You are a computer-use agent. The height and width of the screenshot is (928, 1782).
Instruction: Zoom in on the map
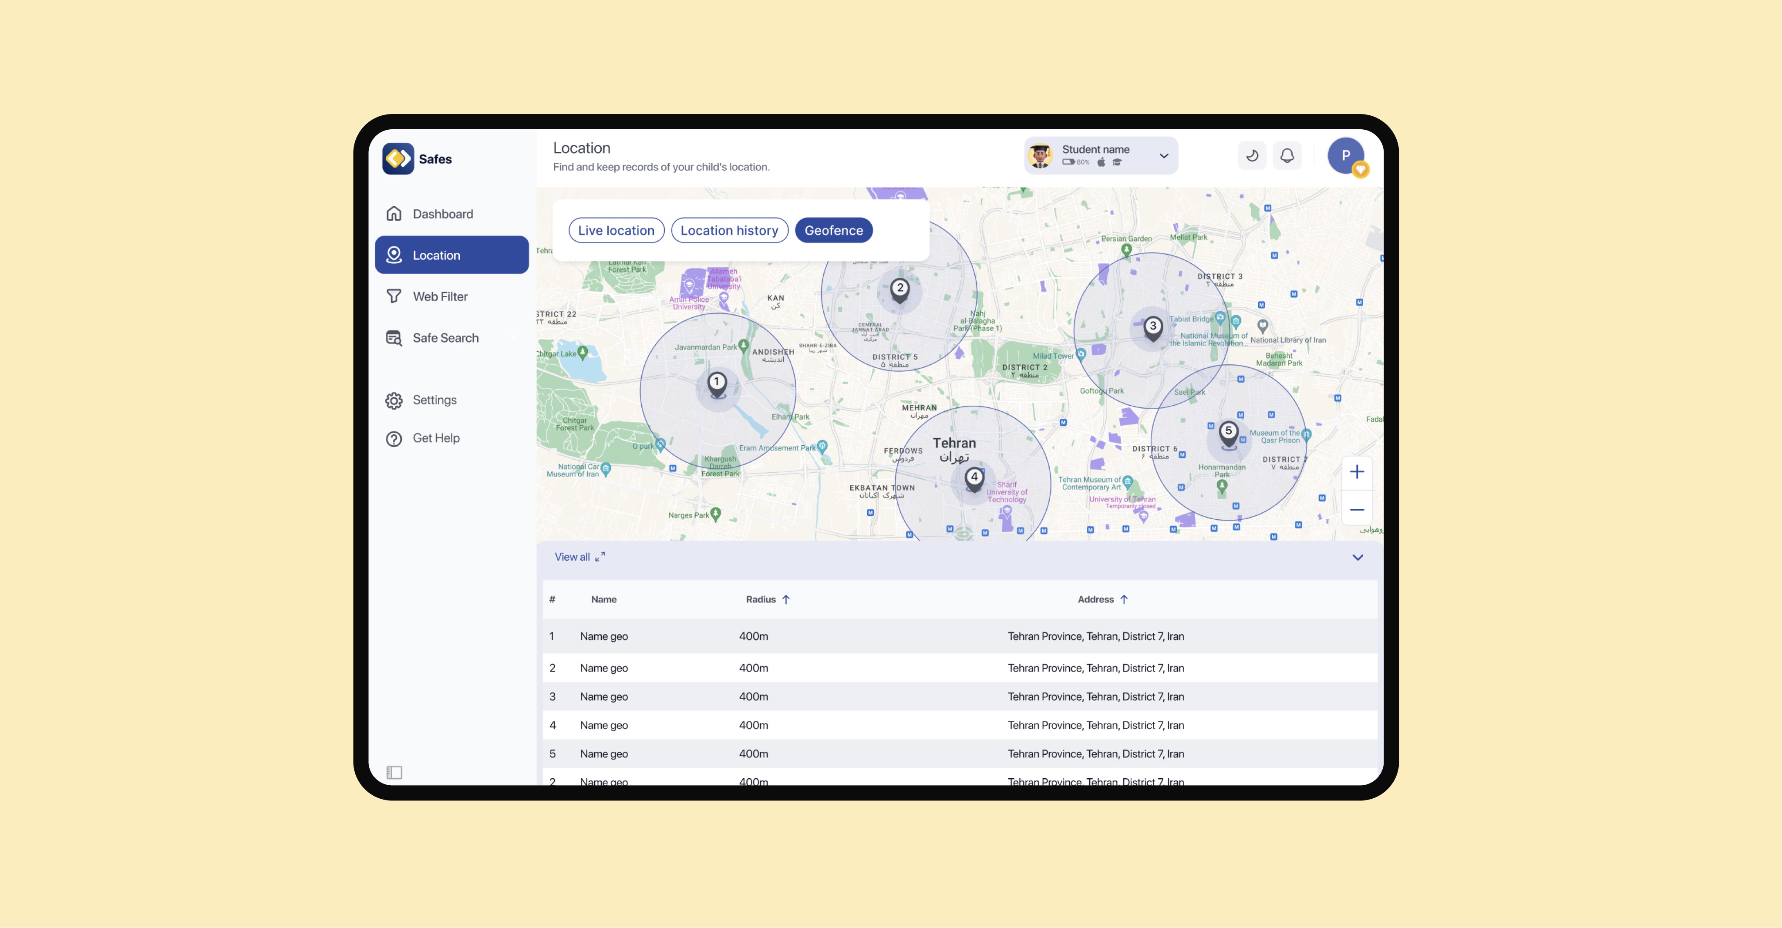click(x=1357, y=471)
